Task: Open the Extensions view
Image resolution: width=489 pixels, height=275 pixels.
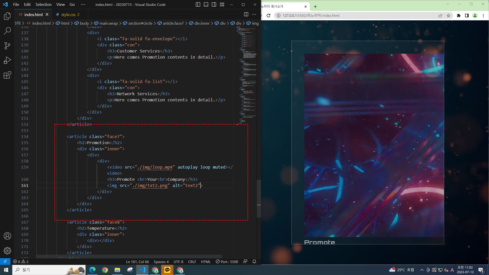Action: [7, 75]
